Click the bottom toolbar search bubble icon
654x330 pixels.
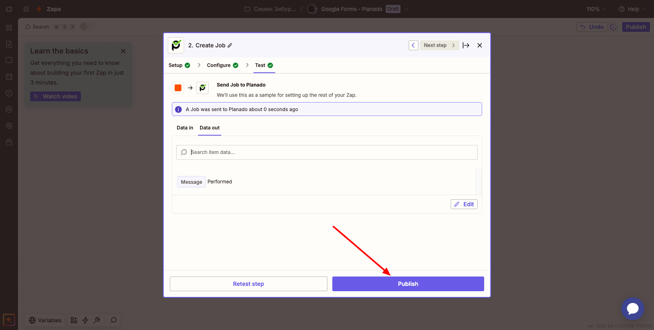113,320
